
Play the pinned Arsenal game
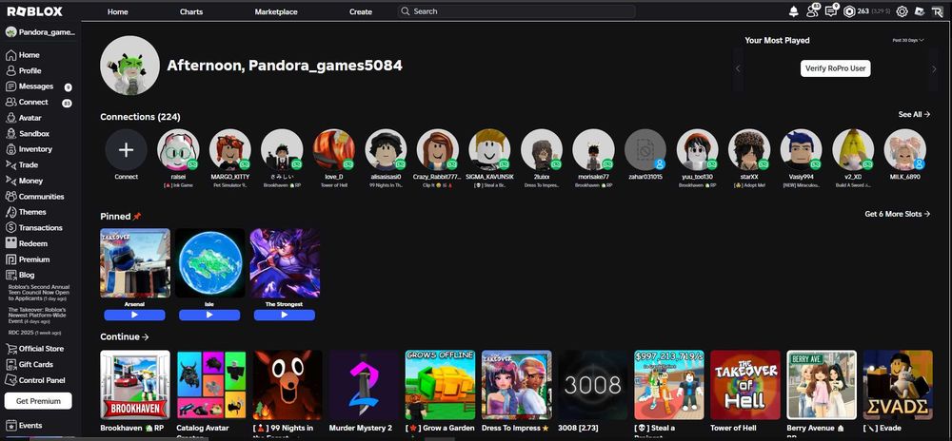coord(134,315)
